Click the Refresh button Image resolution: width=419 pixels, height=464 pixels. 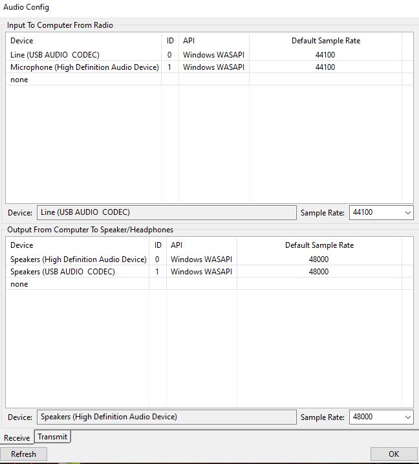(x=24, y=454)
